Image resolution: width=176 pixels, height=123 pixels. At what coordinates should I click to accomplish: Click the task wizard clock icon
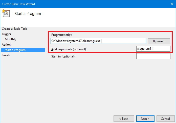pyautogui.click(x=6, y=13)
